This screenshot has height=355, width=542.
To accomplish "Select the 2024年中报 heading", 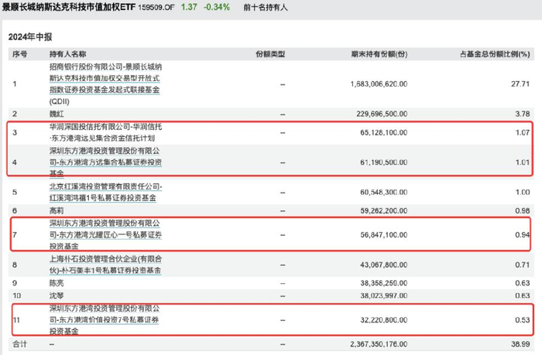I will click(x=30, y=37).
